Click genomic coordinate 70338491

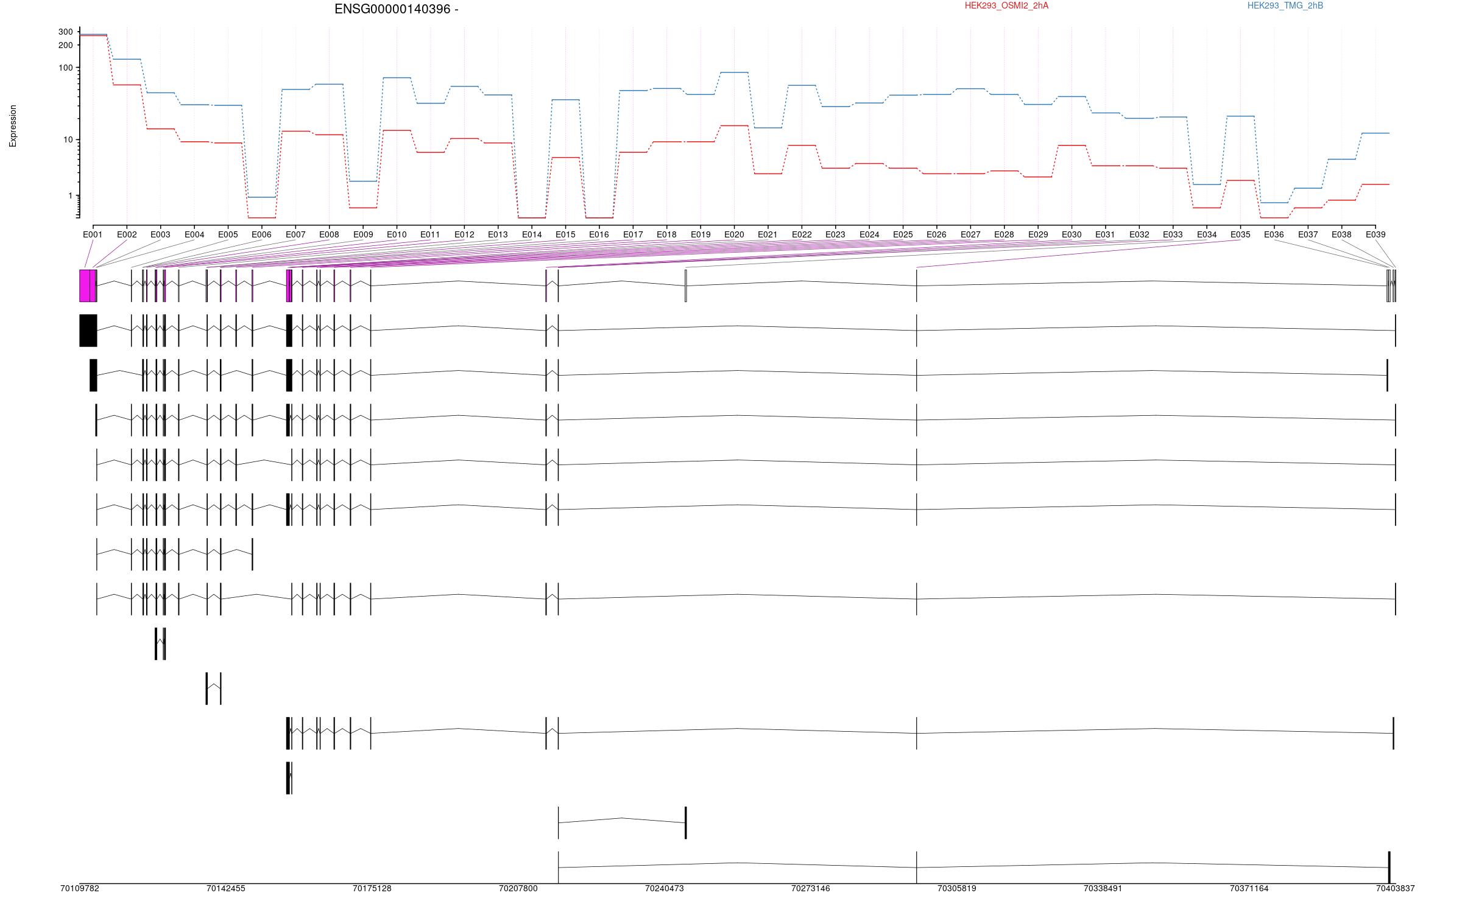tap(1103, 888)
